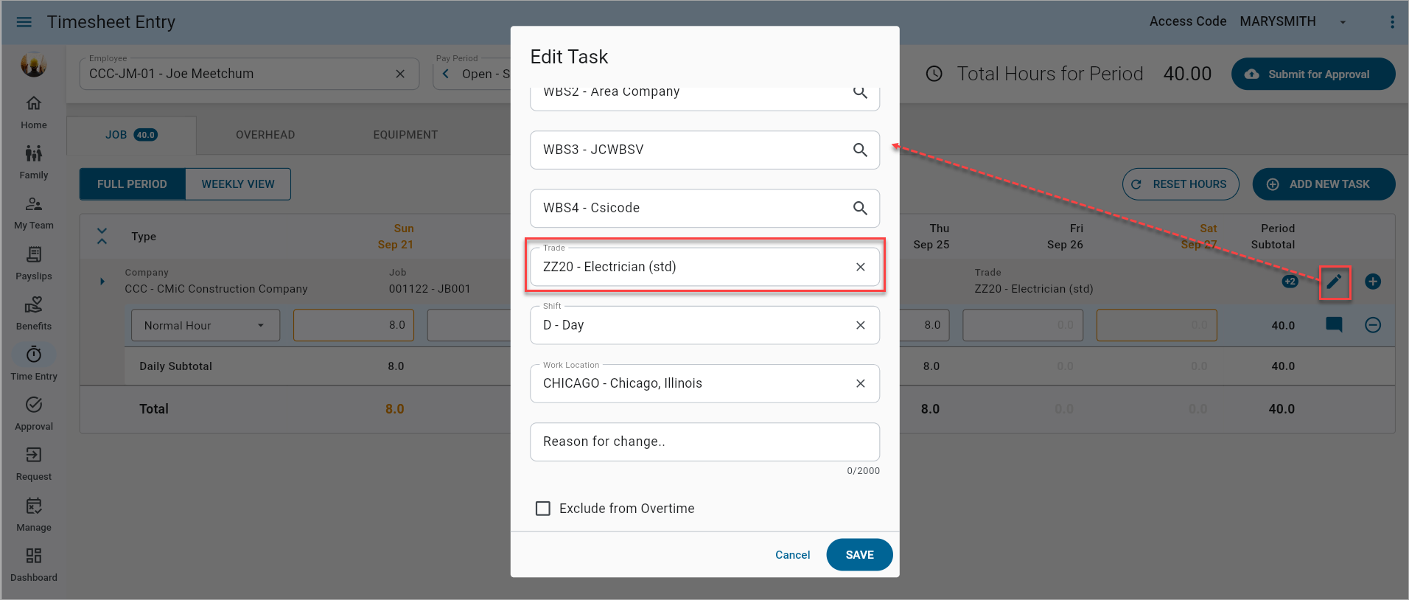Viewport: 1409px width, 600px height.
Task: Select WEEKLY VIEW
Action: [238, 184]
